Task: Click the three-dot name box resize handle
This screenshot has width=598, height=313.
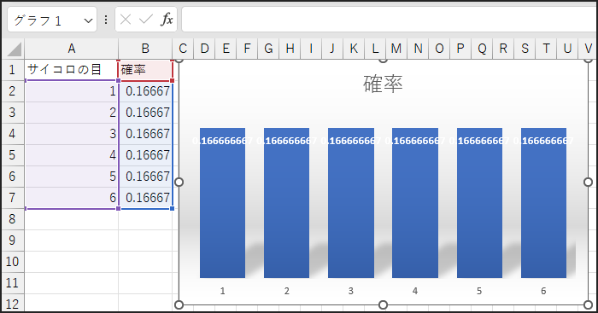Action: tap(106, 20)
